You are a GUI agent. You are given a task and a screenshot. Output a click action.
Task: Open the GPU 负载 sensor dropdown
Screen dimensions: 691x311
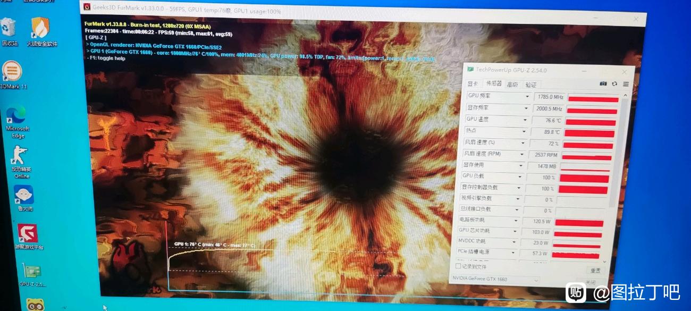520,177
